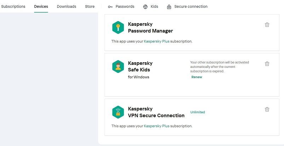Open the Passwords section
284x146 pixels.
tap(125, 6)
